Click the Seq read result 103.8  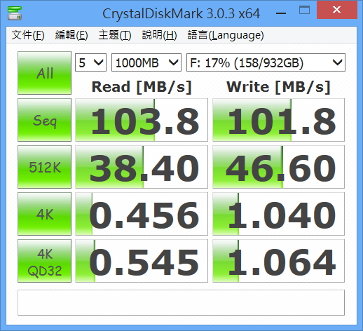tap(142, 120)
